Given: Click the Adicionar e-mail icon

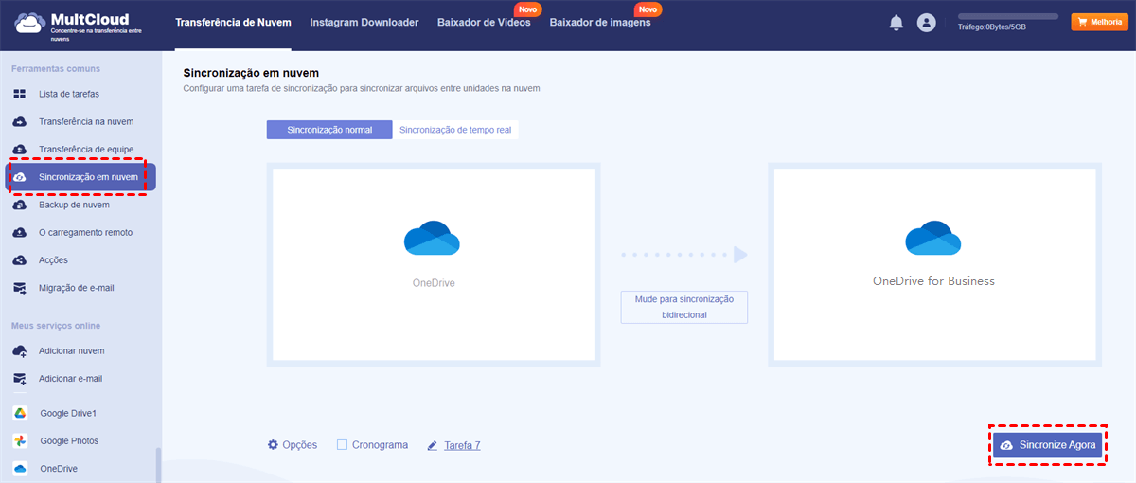Looking at the screenshot, I should 19,378.
